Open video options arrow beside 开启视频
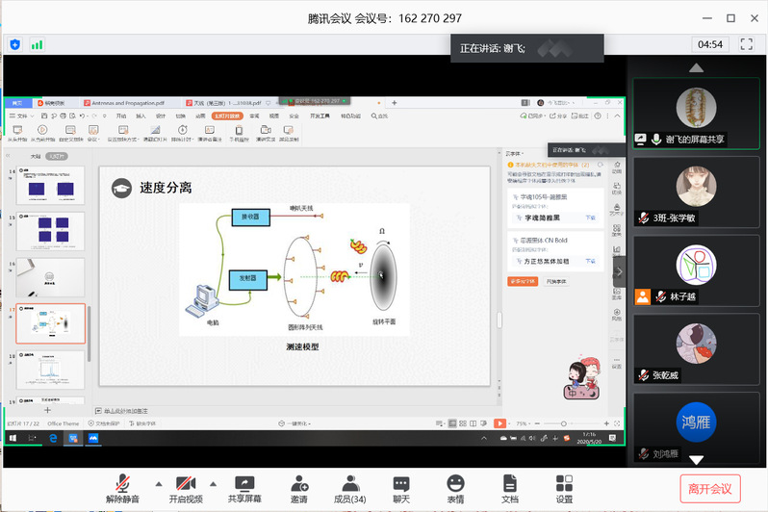This screenshot has height=512, width=768. (213, 483)
